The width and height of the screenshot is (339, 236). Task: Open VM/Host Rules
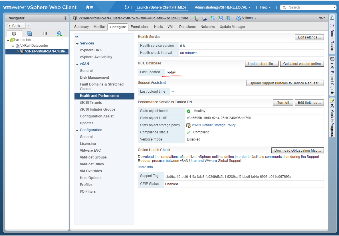pos(92,164)
